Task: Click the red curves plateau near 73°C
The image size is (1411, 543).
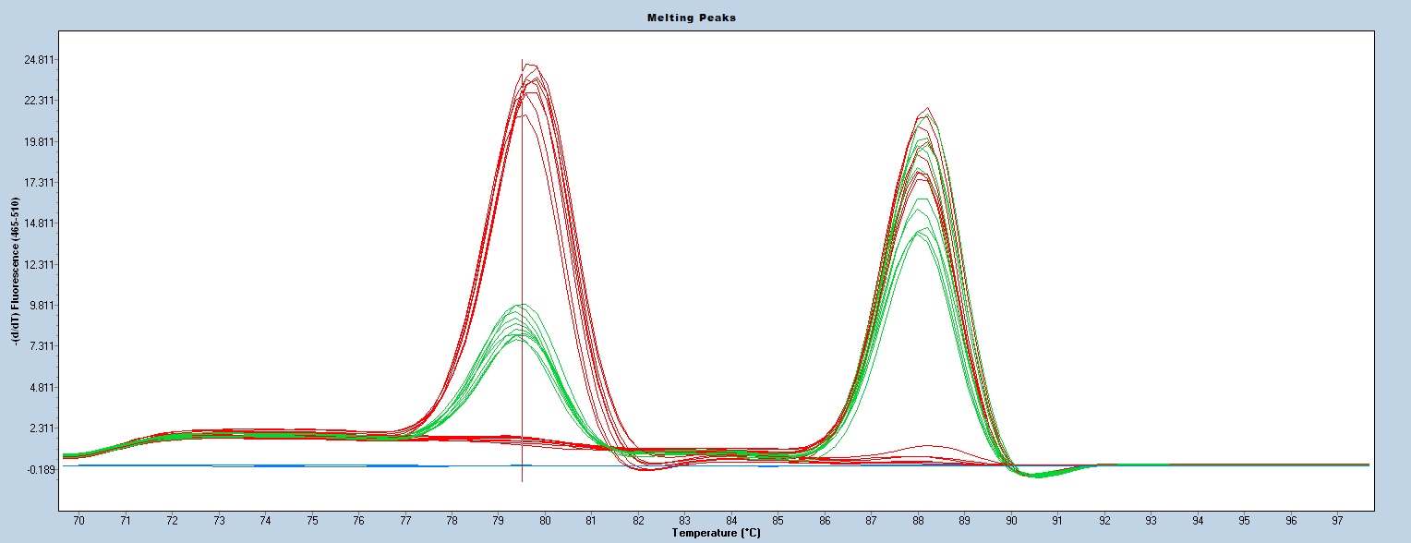Action: click(x=219, y=431)
